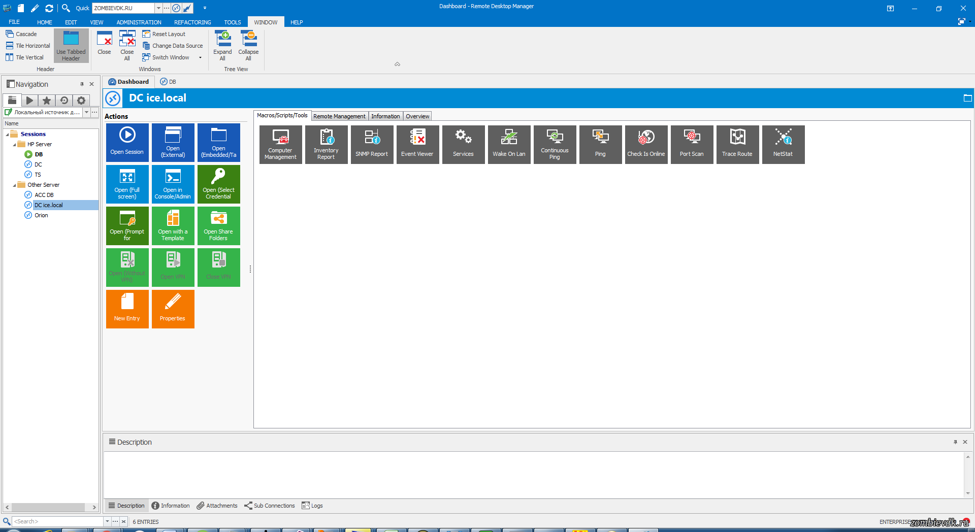Image resolution: width=975 pixels, height=532 pixels.
Task: Click the Open (Embedded/Tabbed) tile
Action: click(219, 143)
